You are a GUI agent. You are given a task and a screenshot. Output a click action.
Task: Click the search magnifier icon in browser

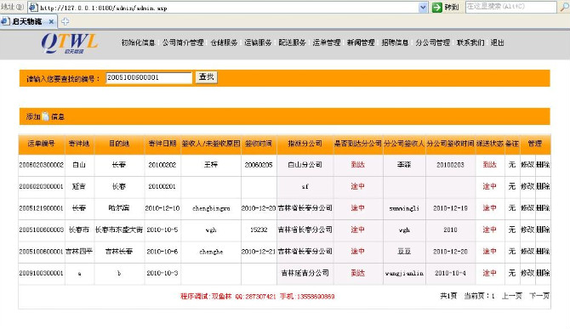point(563,7)
